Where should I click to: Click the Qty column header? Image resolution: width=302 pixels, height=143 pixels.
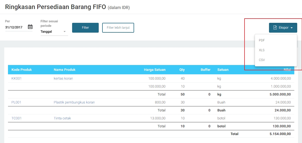tap(182, 70)
